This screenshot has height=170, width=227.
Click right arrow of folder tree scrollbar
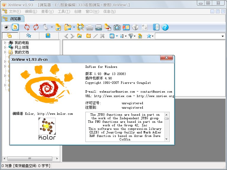tap(57, 158)
